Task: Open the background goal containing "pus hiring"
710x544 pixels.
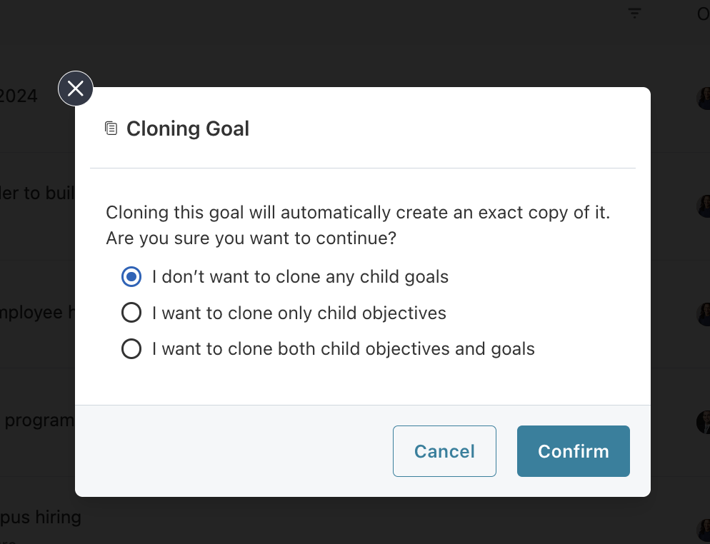Action: [x=40, y=516]
